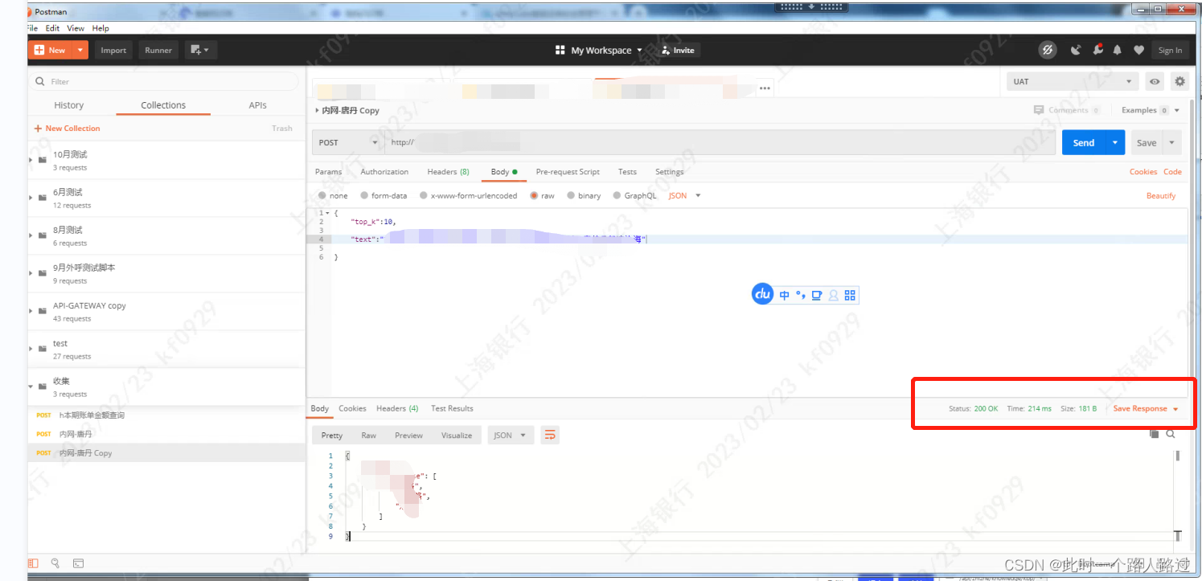Image resolution: width=1202 pixels, height=581 pixels.
Task: Click New Collection link
Action: click(x=68, y=129)
